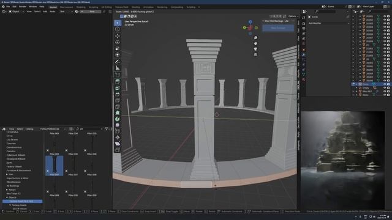The image size is (392, 220).
Task: Switch perspective/orthographic grid icon
Action: pos(255,54)
